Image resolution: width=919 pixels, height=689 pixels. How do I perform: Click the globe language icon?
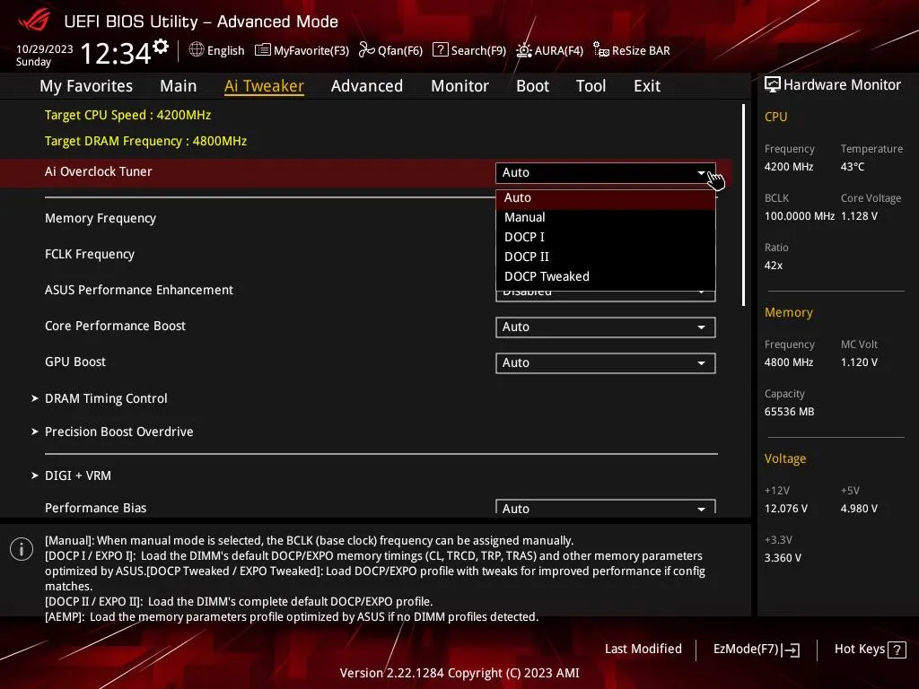point(197,50)
